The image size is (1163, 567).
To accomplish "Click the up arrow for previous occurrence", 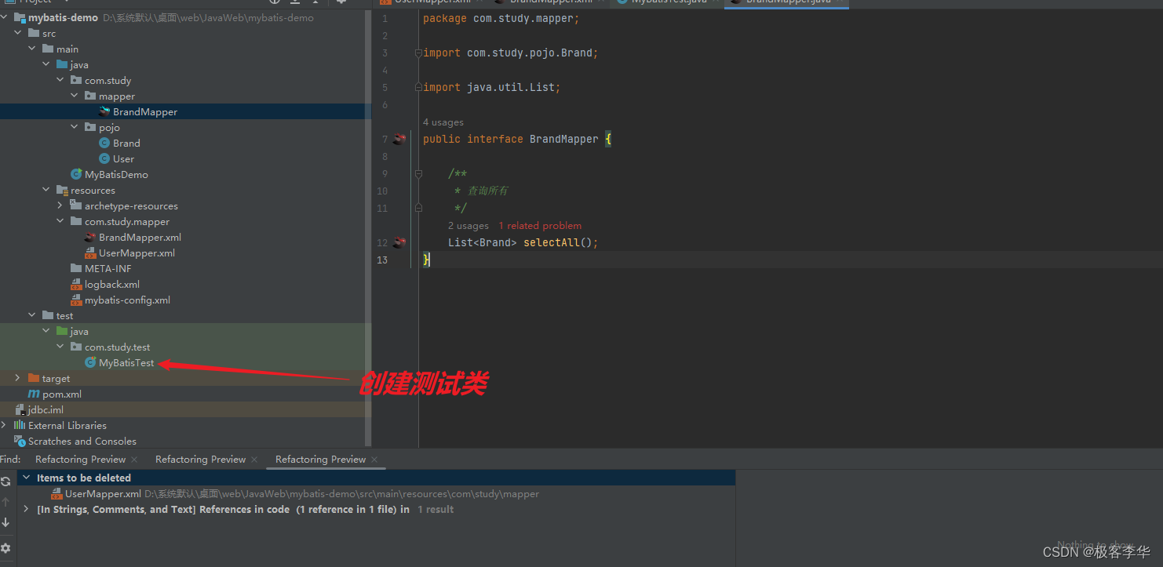I will [x=6, y=502].
